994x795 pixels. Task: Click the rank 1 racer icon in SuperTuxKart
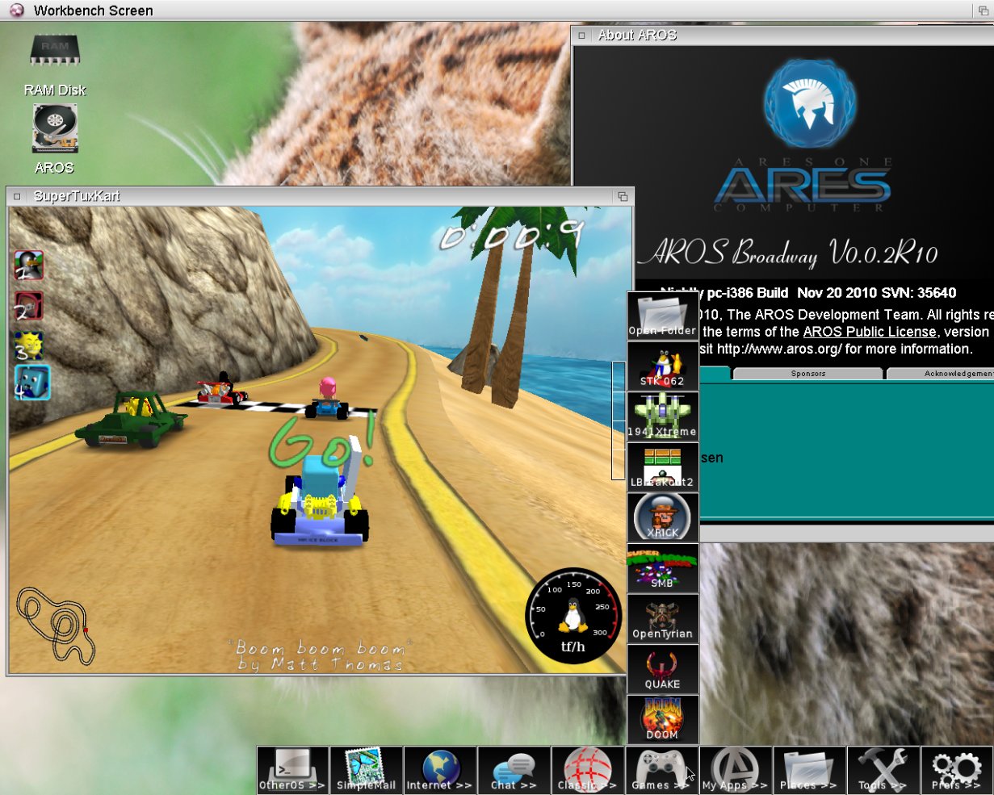(29, 265)
